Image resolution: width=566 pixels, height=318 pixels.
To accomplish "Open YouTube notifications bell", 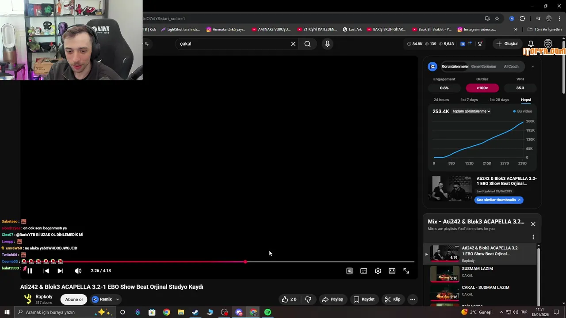I will (x=531, y=44).
